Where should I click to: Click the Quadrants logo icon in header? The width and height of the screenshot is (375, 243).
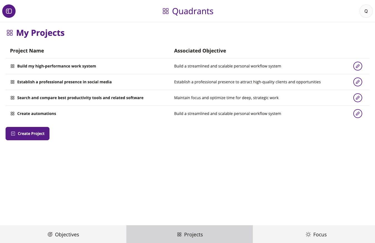tap(166, 11)
